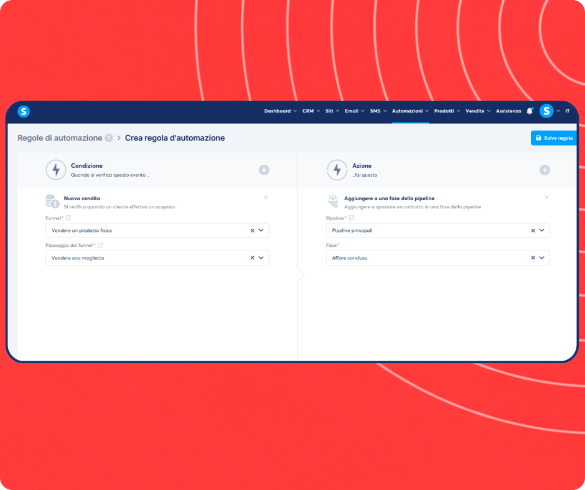Open the external link icon beside Funnel

68,218
